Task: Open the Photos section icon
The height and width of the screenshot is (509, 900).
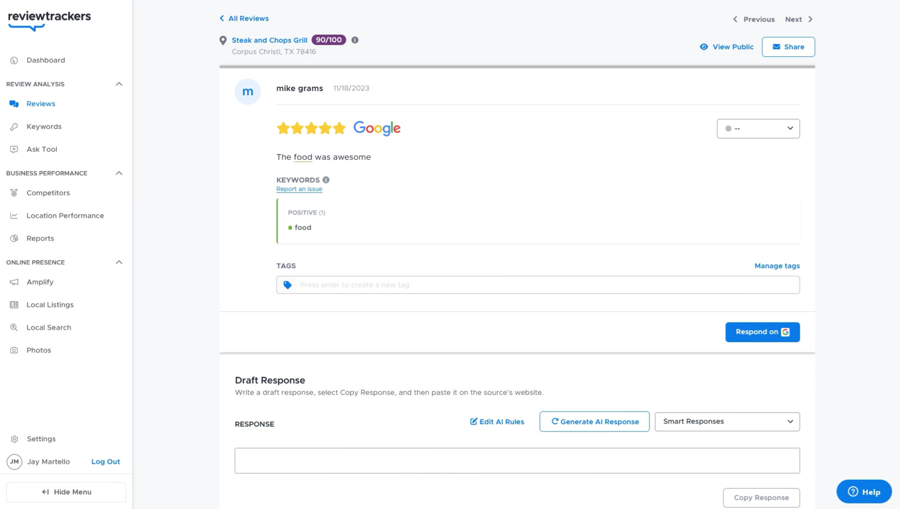Action: [x=14, y=350]
